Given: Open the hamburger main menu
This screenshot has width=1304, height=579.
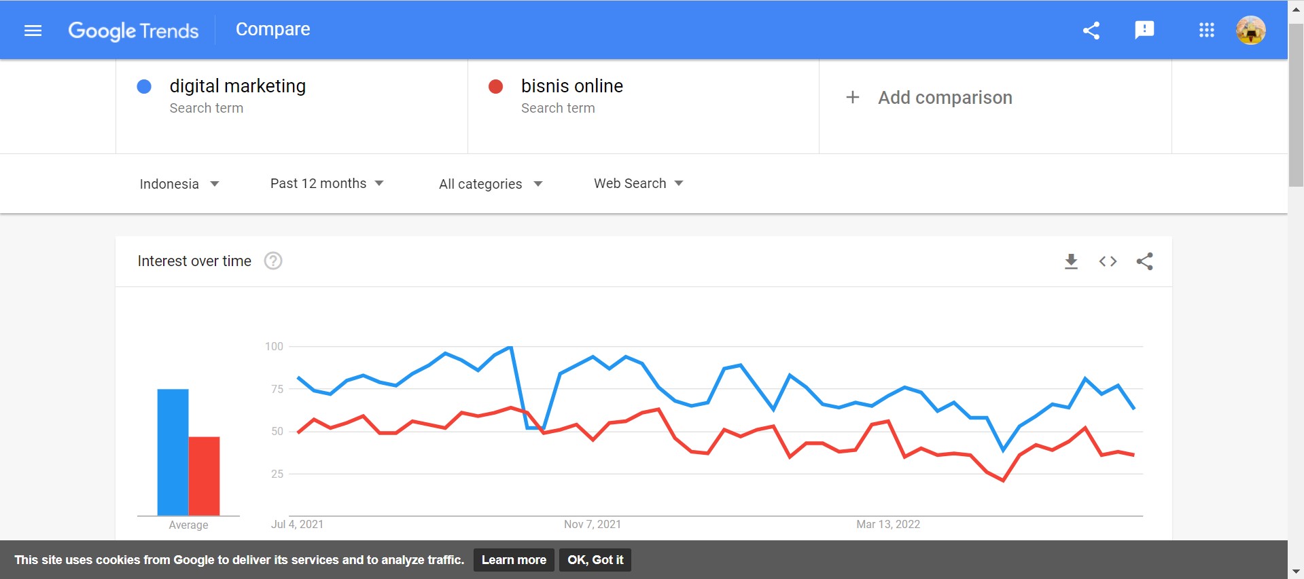Looking at the screenshot, I should [x=33, y=31].
